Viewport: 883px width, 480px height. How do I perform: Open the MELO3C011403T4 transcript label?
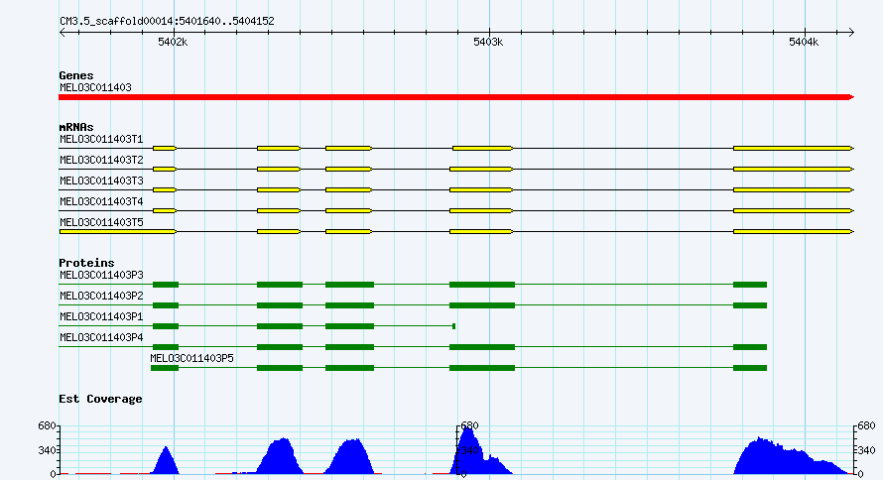pos(101,201)
